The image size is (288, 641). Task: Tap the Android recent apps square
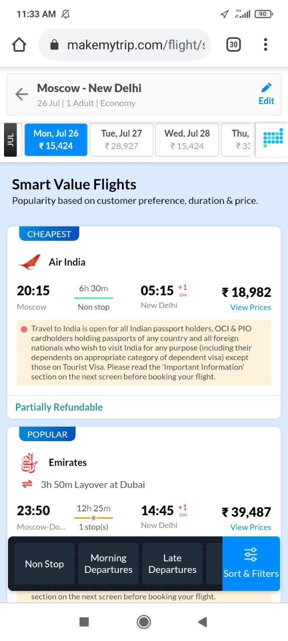(x=84, y=622)
